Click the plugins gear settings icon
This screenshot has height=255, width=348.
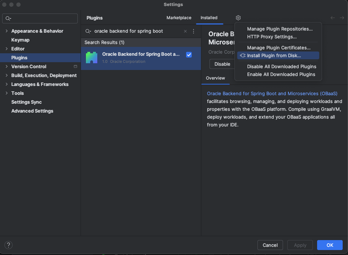pos(238,18)
